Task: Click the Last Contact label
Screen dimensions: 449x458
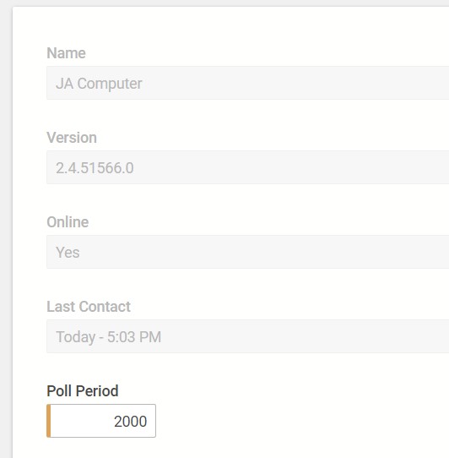Action: pos(89,307)
